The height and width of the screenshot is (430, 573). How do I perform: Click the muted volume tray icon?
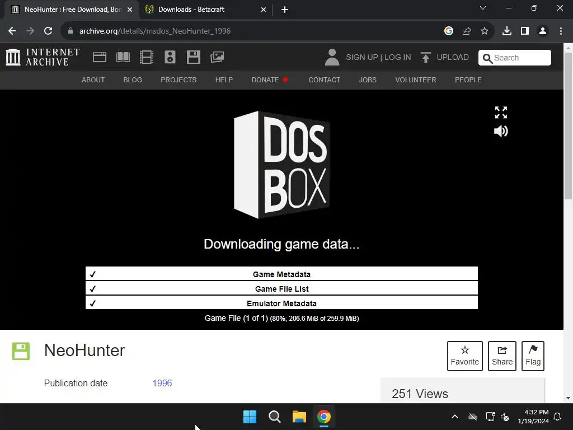click(505, 417)
